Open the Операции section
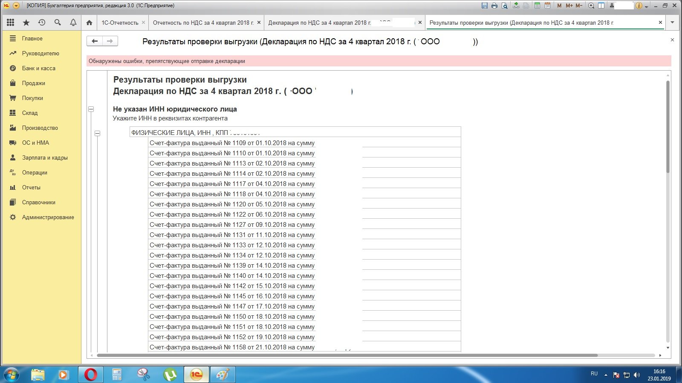This screenshot has width=682, height=383. (41, 172)
